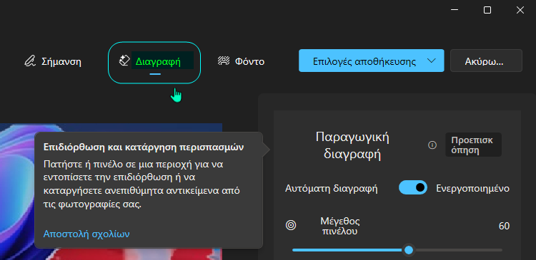This screenshot has height=260, width=536.
Task: Minimize the photo editor window
Action: (x=455, y=10)
